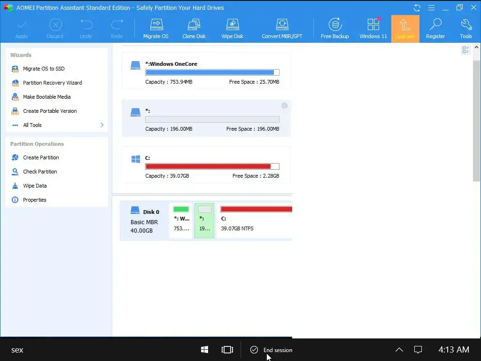
Task: Click the Redo arrow icon
Action: [117, 24]
